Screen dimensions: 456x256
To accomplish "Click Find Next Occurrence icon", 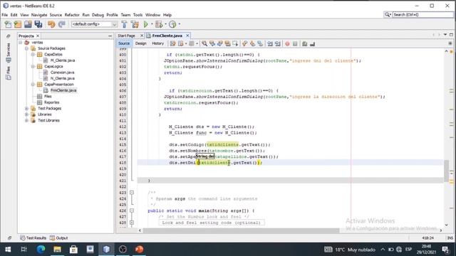I will (220, 44).
